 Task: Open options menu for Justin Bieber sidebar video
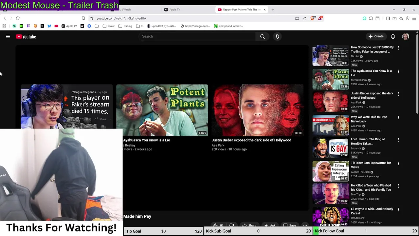coord(398,94)
